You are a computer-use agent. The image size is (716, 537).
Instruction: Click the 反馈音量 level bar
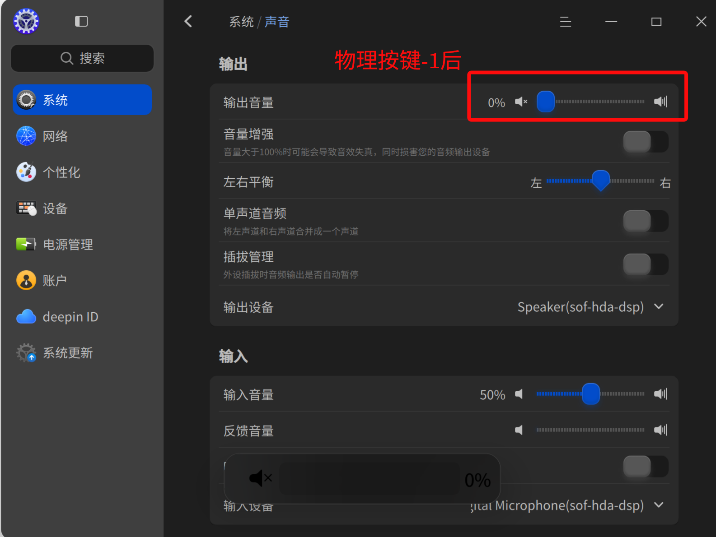point(590,430)
